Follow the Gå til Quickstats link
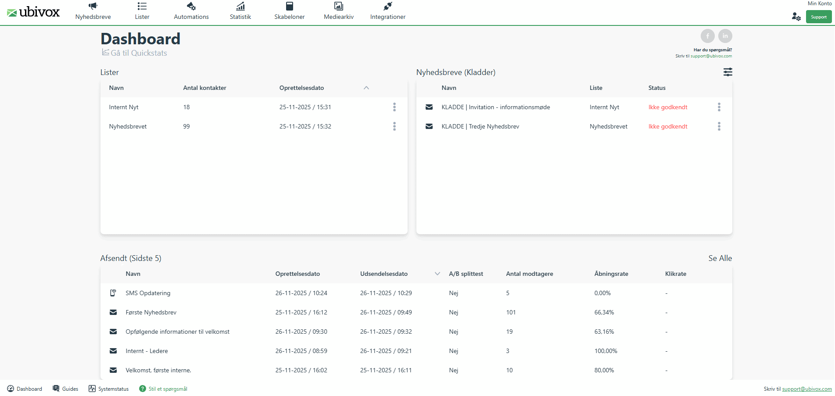This screenshot has height=396, width=835. 135,53
